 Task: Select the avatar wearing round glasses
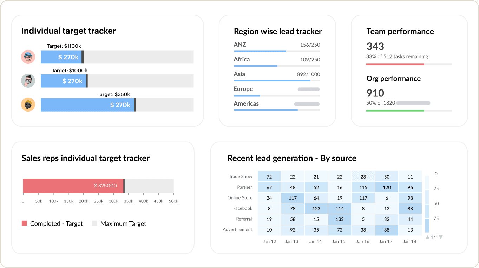click(28, 81)
